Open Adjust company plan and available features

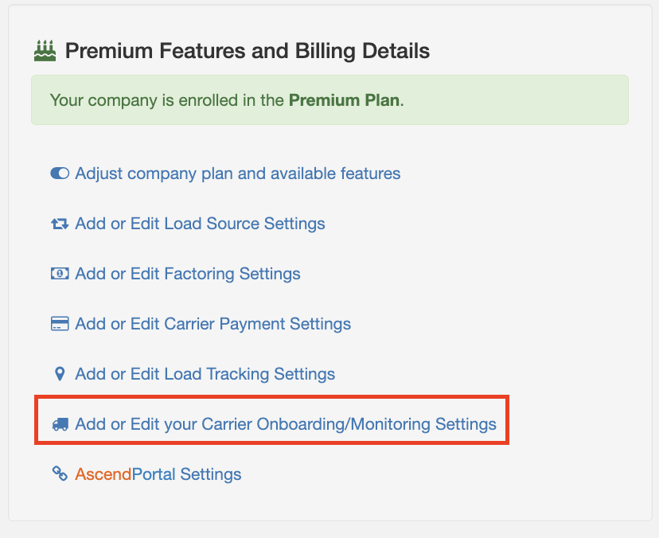(237, 173)
